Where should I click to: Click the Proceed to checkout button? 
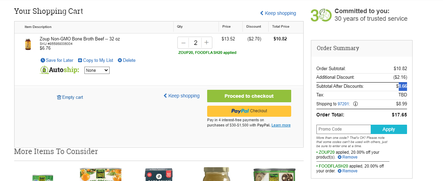coord(249,96)
